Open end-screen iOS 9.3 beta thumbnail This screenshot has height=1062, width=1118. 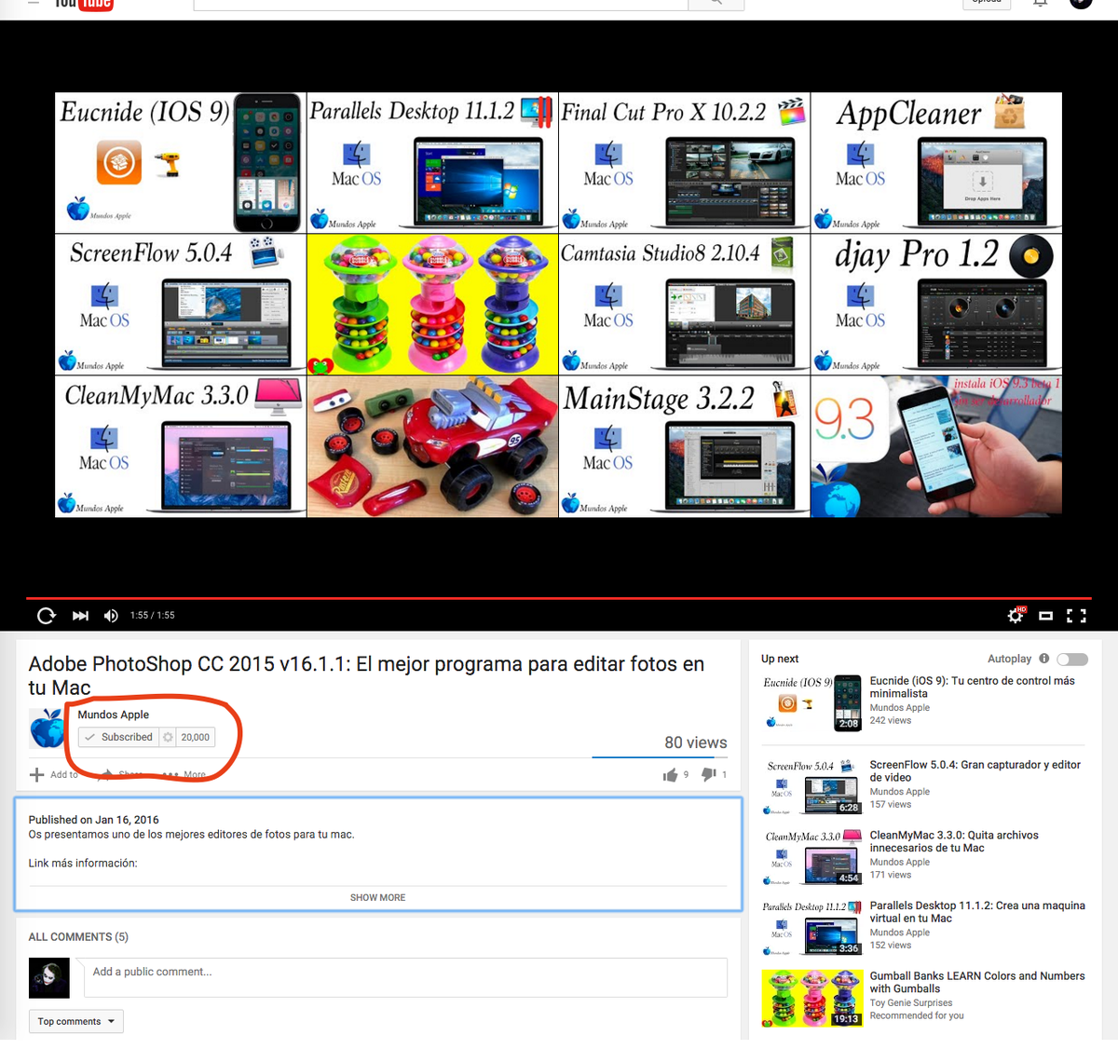click(936, 446)
